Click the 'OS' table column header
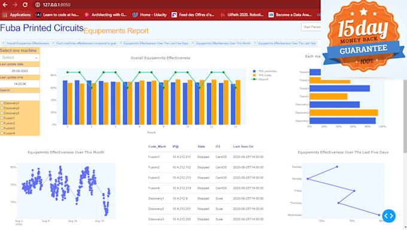Screen dimensions: 407x230 pos(218,147)
